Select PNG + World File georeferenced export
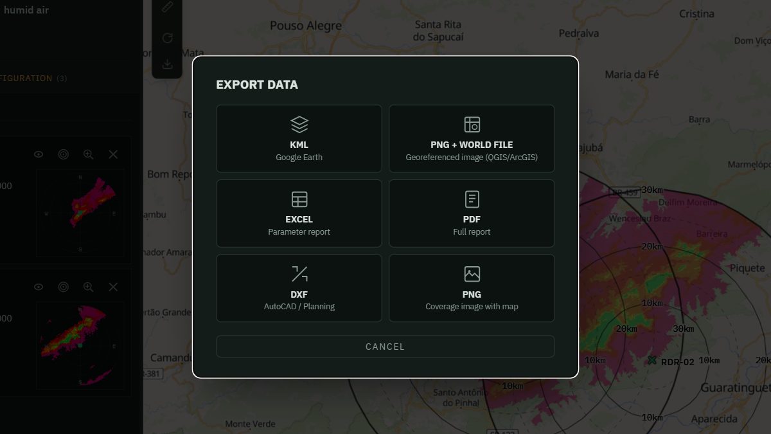Screen dimensions: 771x434 [x=472, y=139]
